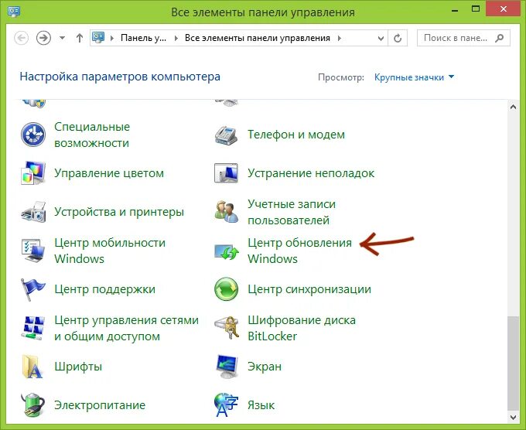Image resolution: width=526 pixels, height=430 pixels.
Task: Open 'Специальные возможности' link
Action: (92, 135)
